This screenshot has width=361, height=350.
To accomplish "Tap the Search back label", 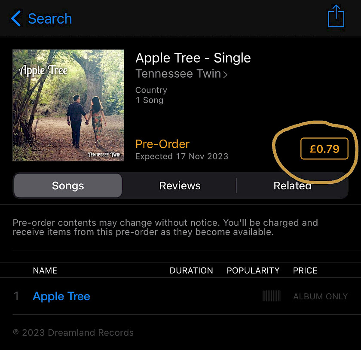I will coord(50,18).
